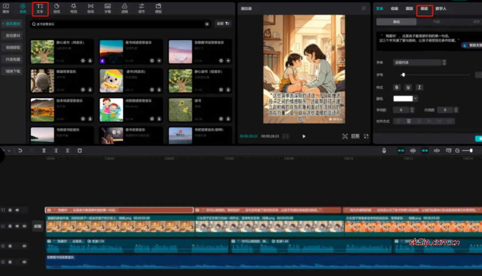Expand the text color dropdown arrow

(x=416, y=99)
